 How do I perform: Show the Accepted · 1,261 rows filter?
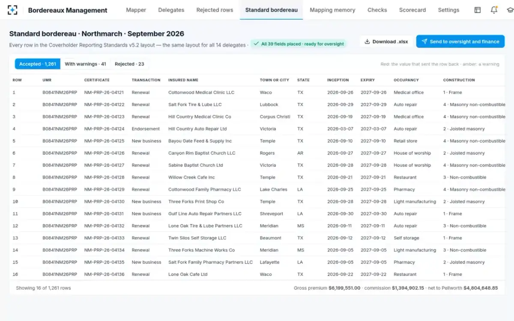coord(38,64)
